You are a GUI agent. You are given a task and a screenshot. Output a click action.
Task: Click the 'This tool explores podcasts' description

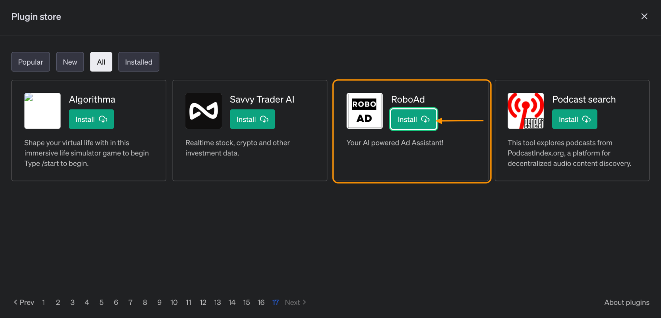[x=569, y=153]
